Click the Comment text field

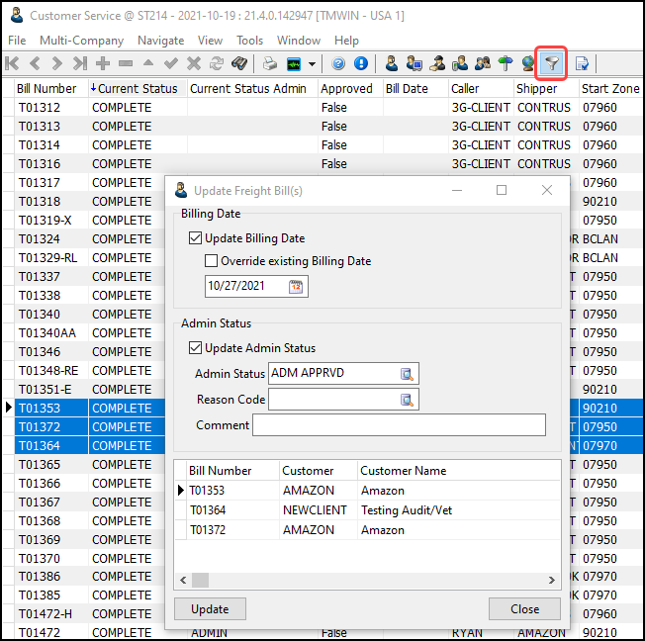[x=399, y=425]
